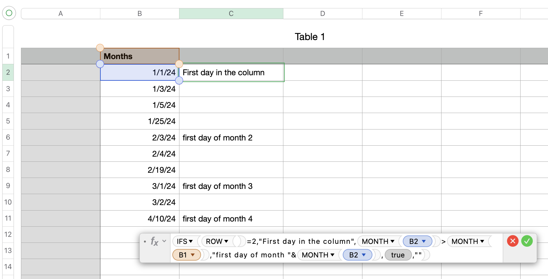Select column C header
This screenshot has width=548, height=279.
(231, 14)
